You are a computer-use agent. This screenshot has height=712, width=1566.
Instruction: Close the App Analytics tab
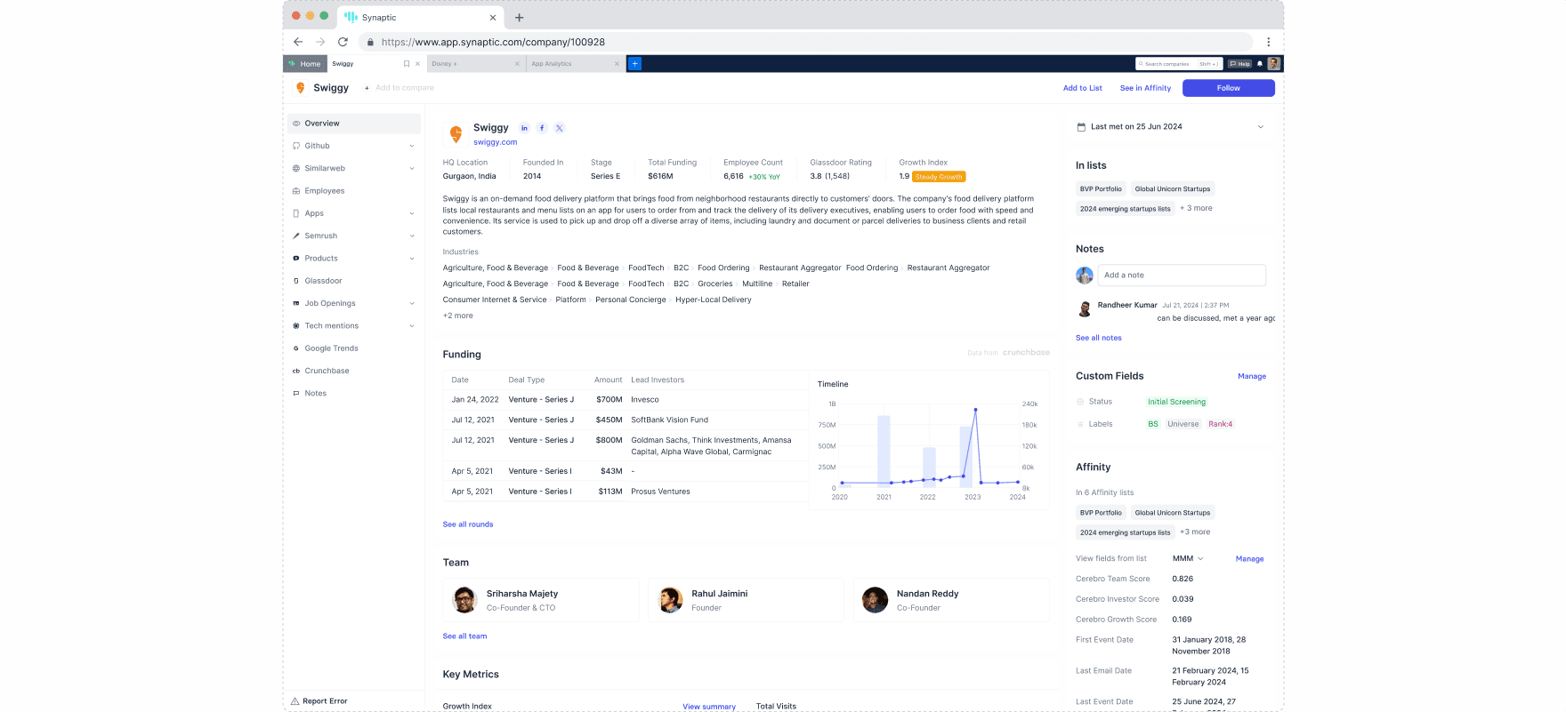point(617,64)
